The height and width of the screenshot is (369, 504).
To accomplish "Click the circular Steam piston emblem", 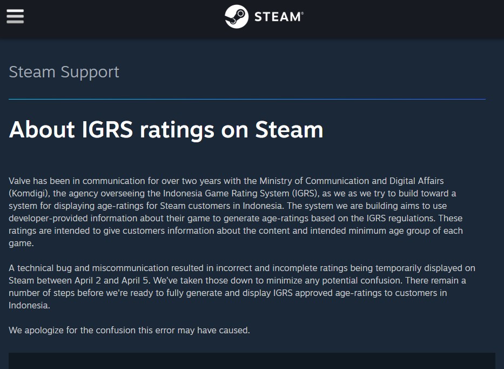I will (x=236, y=16).
